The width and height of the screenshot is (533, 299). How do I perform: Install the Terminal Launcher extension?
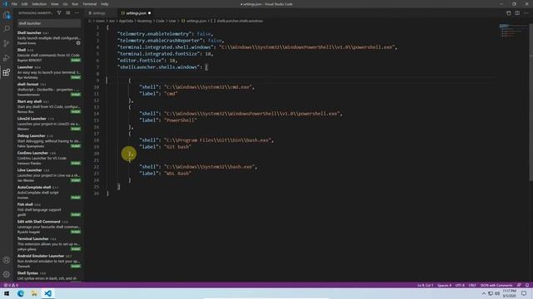76,249
